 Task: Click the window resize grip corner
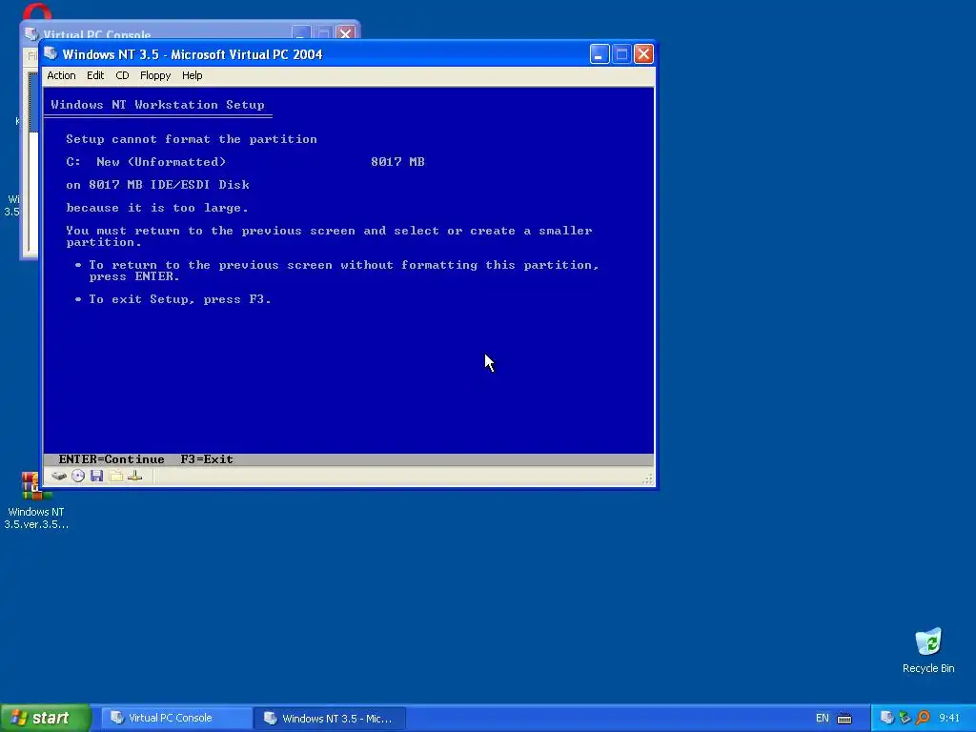pos(647,478)
